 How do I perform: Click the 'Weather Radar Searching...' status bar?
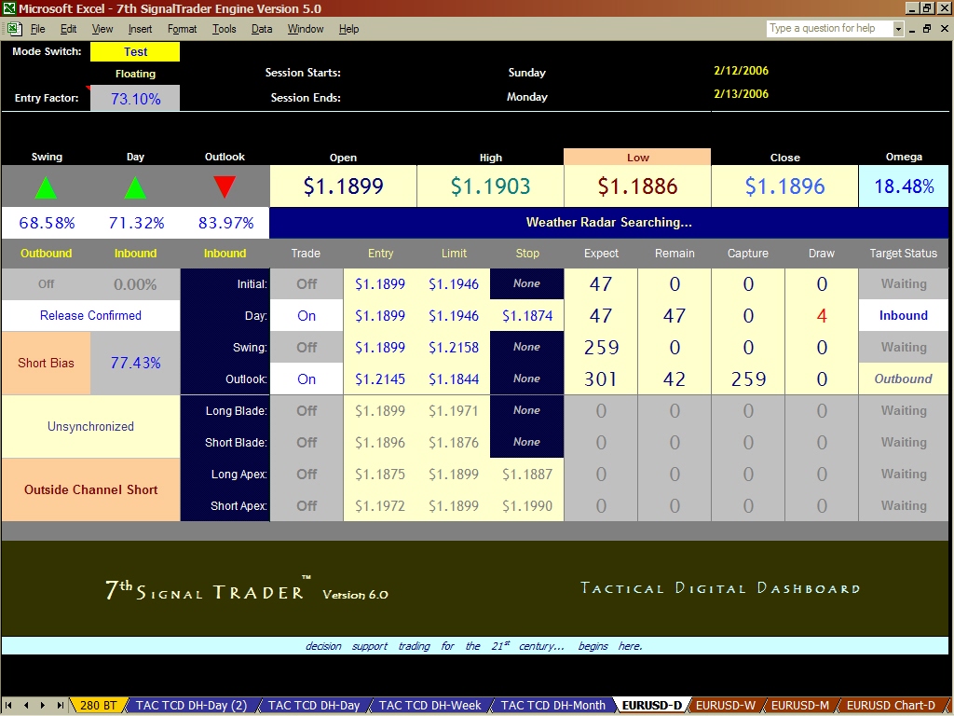(x=609, y=223)
